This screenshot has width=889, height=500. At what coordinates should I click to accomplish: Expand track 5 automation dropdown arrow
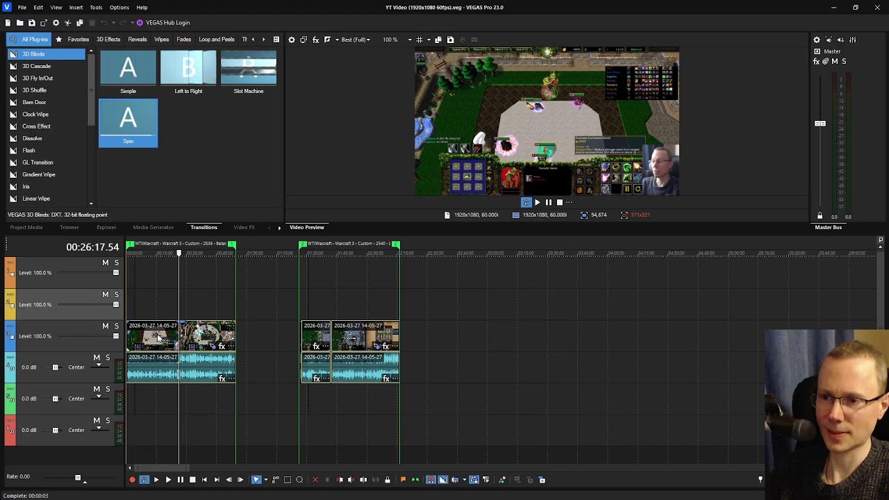(x=98, y=397)
